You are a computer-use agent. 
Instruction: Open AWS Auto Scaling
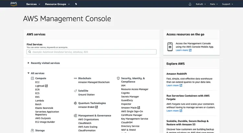(88, 127)
